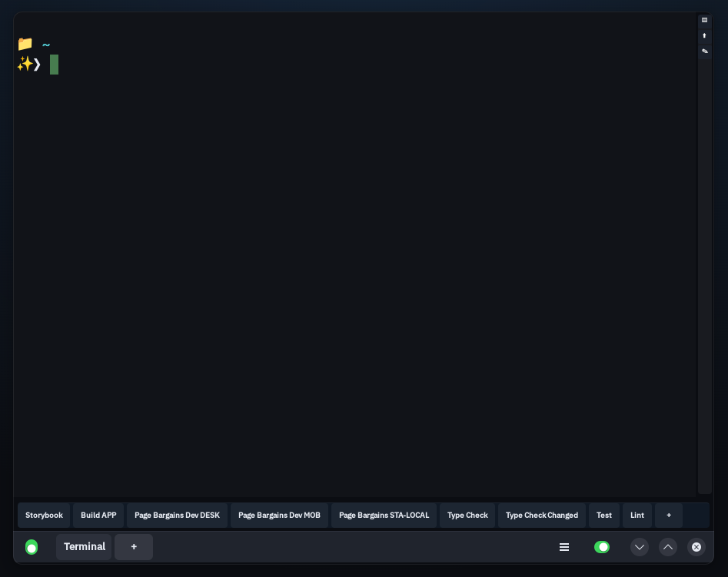Add a new command with plus after Lint
The image size is (728, 577).
pyautogui.click(x=669, y=516)
